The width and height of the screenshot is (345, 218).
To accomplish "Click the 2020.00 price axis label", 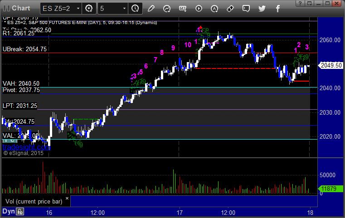I will point(330,137).
